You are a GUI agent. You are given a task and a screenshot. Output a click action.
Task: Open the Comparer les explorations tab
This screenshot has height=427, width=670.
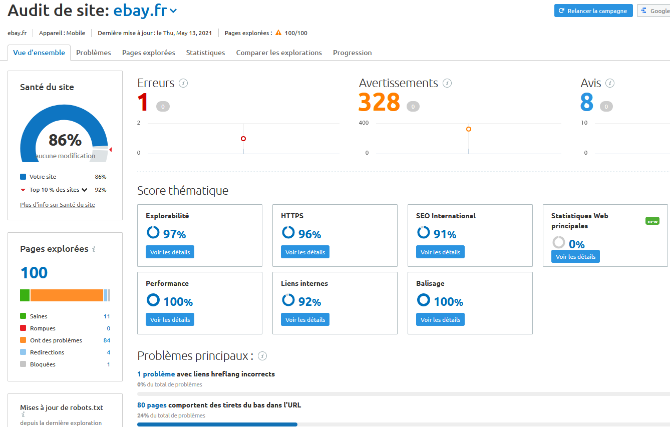tap(279, 53)
